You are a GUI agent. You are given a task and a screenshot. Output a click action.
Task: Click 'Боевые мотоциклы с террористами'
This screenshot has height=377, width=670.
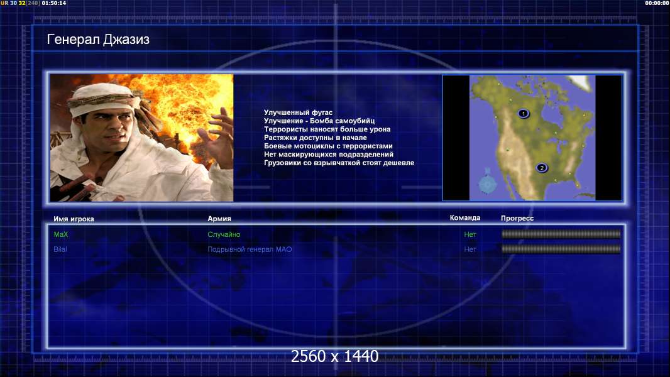(x=328, y=146)
